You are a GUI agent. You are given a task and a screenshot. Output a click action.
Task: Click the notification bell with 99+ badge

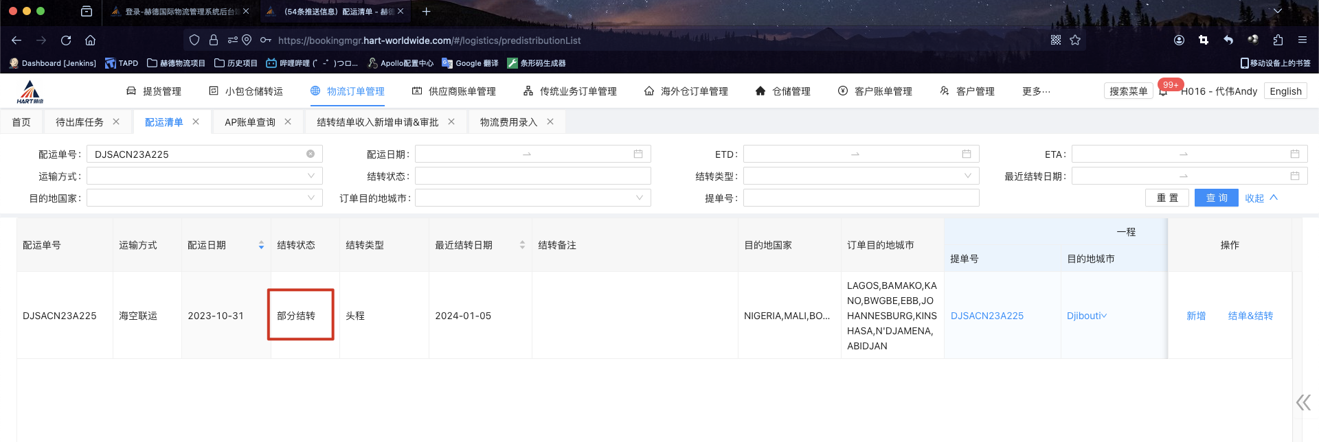point(1163,91)
